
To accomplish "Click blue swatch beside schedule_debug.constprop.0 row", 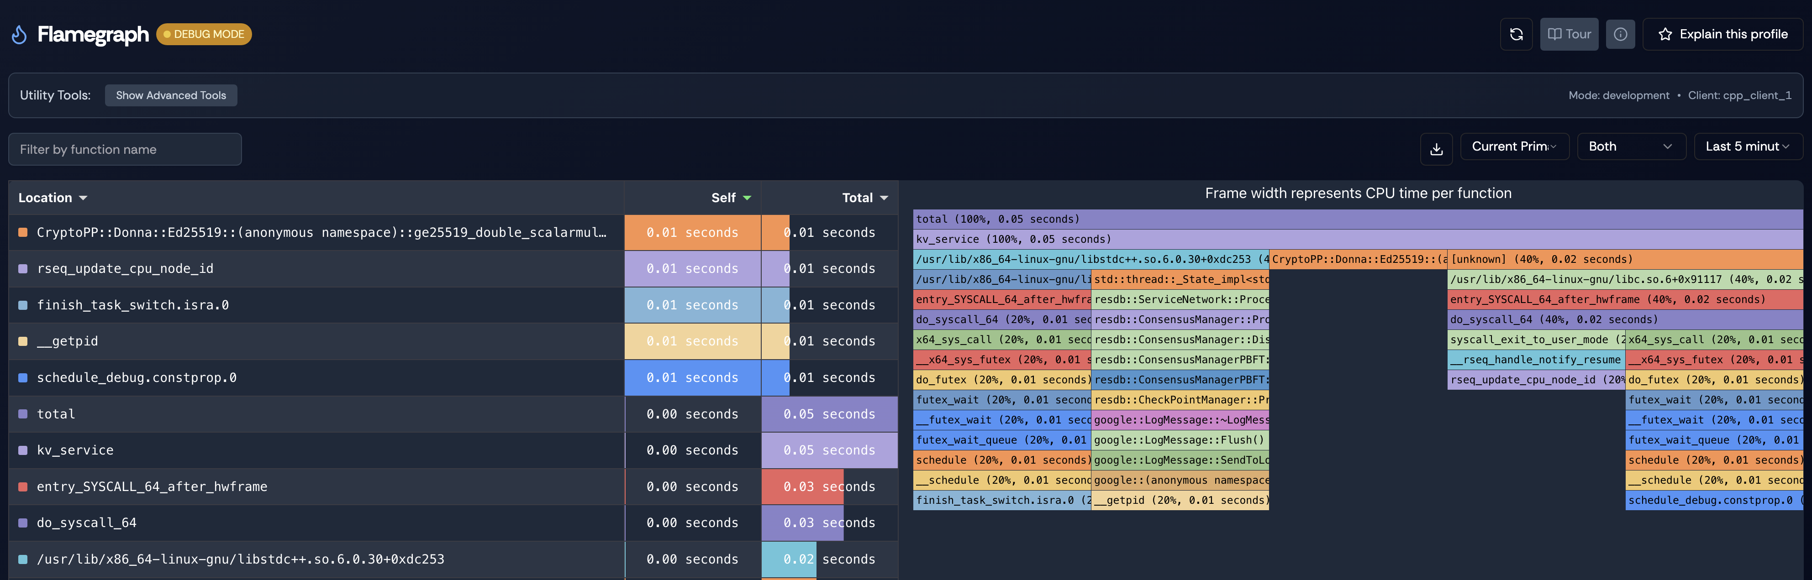I will 22,377.
